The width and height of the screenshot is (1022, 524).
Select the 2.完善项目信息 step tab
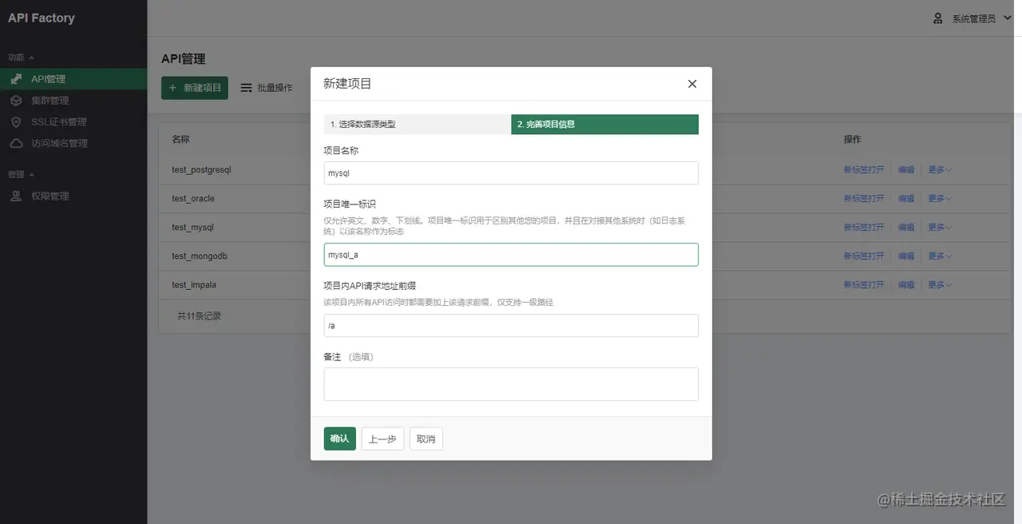[604, 125]
